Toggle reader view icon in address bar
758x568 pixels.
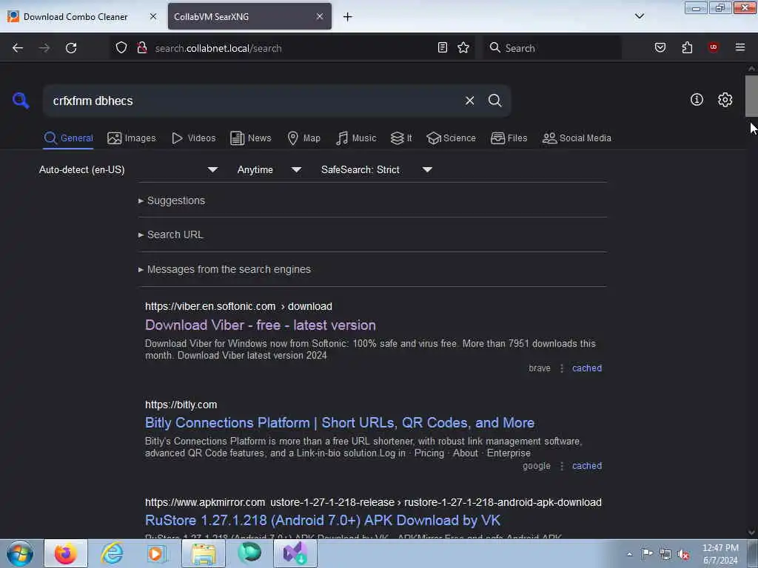point(443,47)
